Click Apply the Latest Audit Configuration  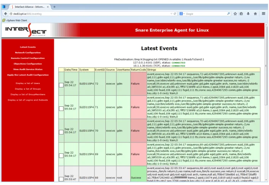(x=28, y=75)
